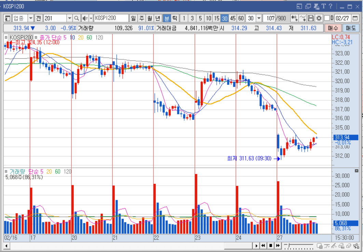The height and width of the screenshot is (252, 363).
Task: Click the window layout icon in title bar
Action: pos(299,6)
